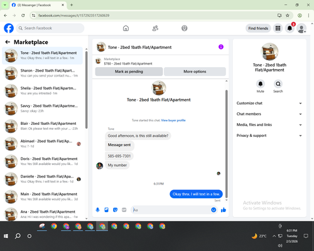Click the taskbar volume icon
The height and width of the screenshot is (251, 314).
(x=280, y=245)
